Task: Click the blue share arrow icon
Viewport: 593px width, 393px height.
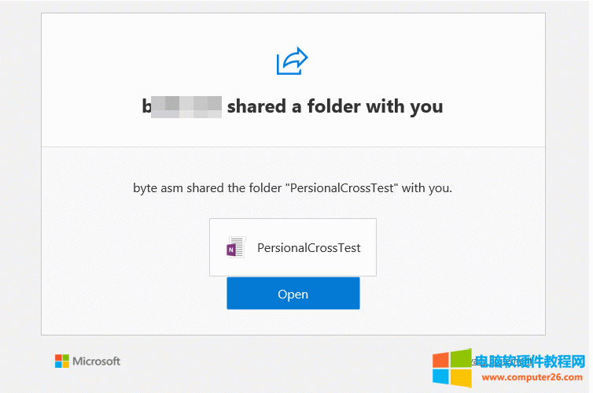Action: [292, 61]
